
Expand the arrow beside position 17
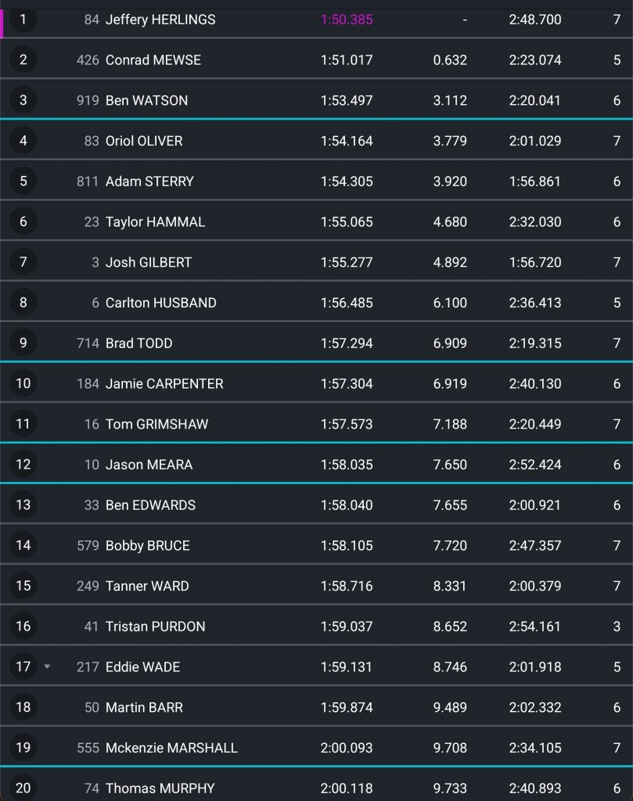click(47, 666)
